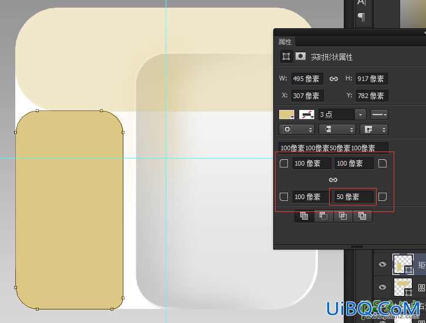Open the stroke width dropdown arrow
This screenshot has height=323, width=426.
361,115
